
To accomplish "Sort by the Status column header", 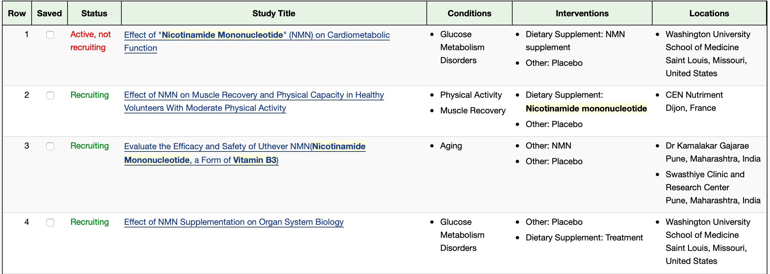I will click(x=94, y=13).
